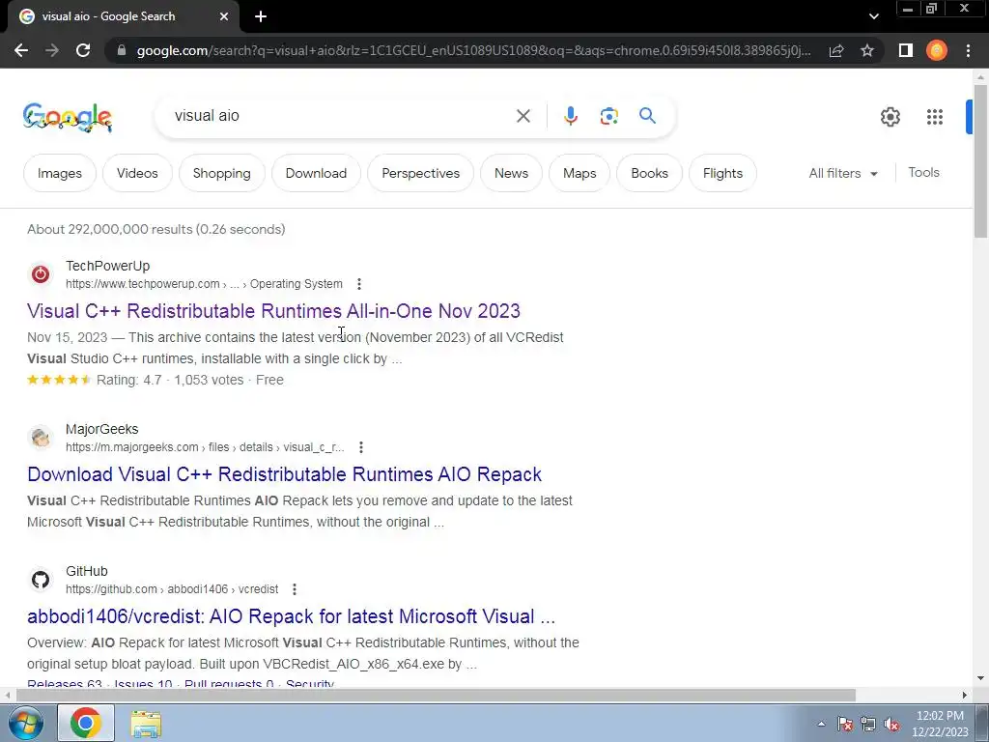This screenshot has width=989, height=742.
Task: Open MajorGeeks Download Visual C++ AIO Repack
Action: tap(285, 474)
